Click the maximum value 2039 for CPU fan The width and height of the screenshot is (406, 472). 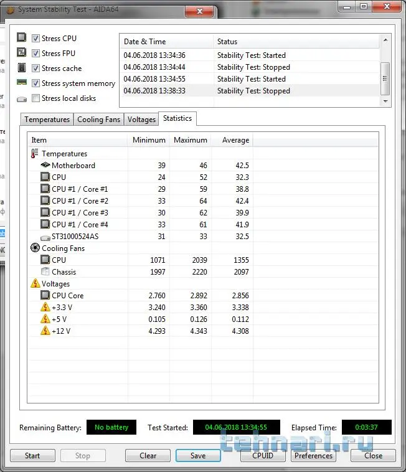[199, 260]
